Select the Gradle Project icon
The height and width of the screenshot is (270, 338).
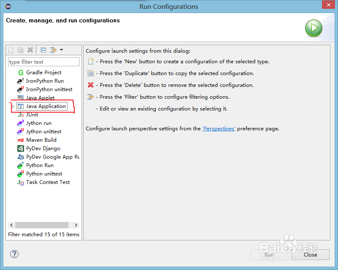coord(21,73)
